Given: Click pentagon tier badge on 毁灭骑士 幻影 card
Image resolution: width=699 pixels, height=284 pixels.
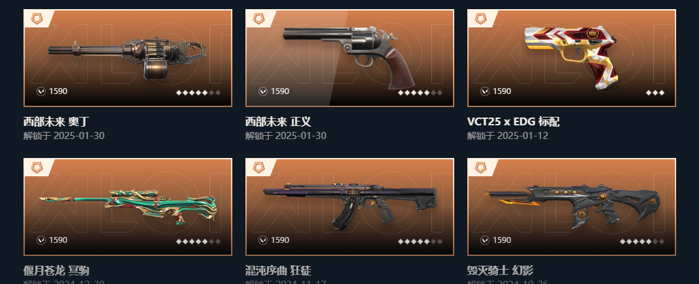Looking at the screenshot, I should click(480, 168).
